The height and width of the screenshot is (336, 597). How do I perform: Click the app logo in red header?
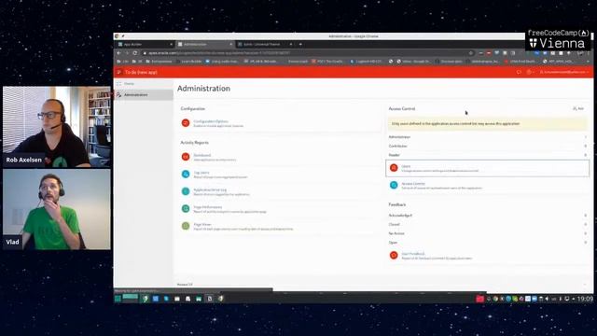coord(119,72)
